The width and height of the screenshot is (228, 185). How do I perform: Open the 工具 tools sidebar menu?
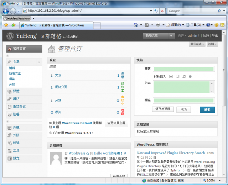click(x=24, y=151)
